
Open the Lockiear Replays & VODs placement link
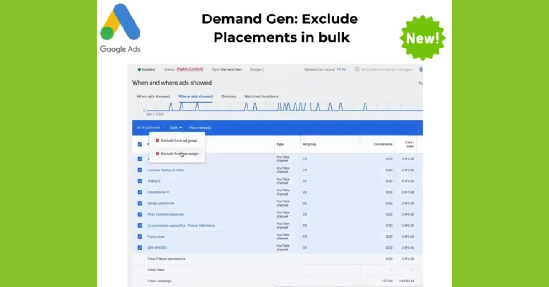tap(166, 170)
